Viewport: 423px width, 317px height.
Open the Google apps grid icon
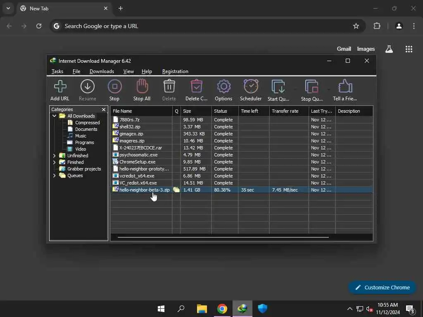tap(409, 49)
